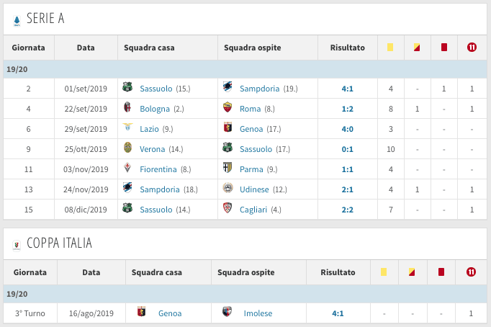
Task: Click the Coppa Italia competition logo icon
Action: point(16,244)
